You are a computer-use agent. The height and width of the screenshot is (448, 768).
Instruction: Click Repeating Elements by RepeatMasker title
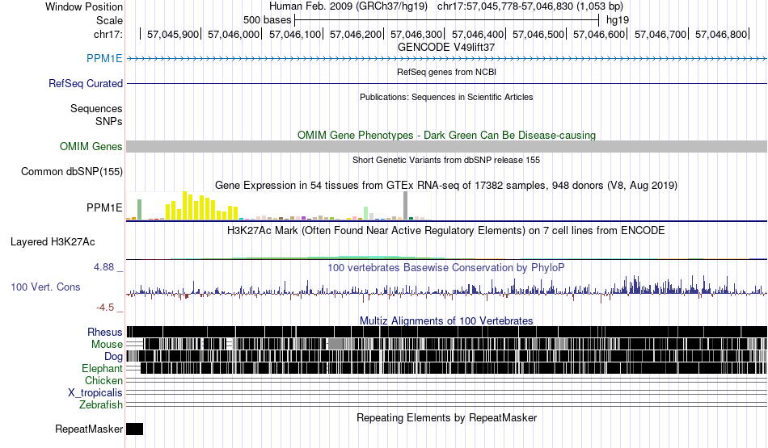point(446,417)
